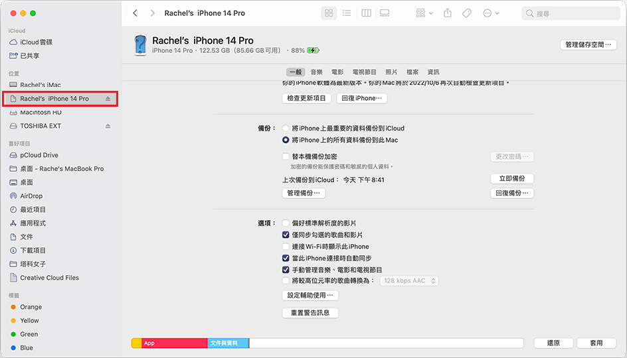The image size is (627, 358).
Task: Switch to the 照片 tab
Action: [x=391, y=72]
